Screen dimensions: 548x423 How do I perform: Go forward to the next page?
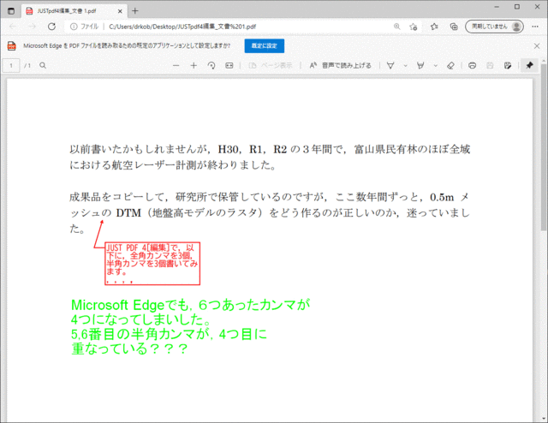tap(33, 27)
